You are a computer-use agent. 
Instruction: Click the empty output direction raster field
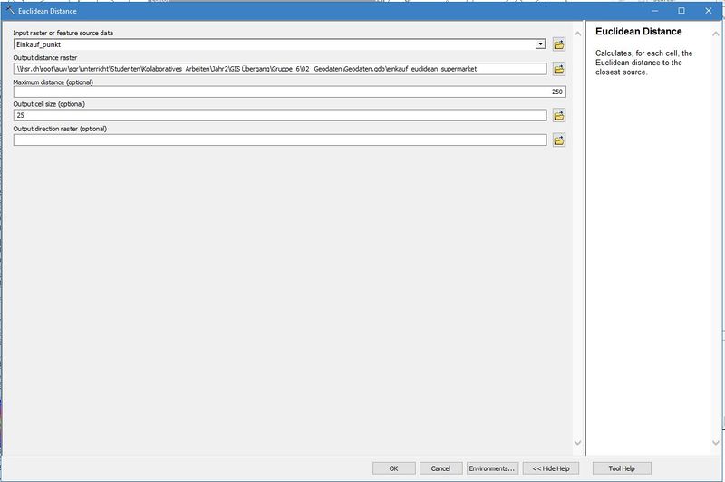[x=280, y=140]
